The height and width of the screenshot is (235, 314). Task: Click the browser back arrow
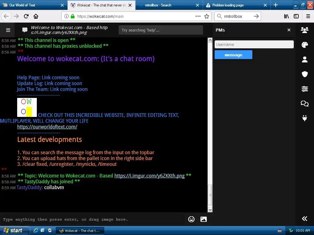click(6, 16)
